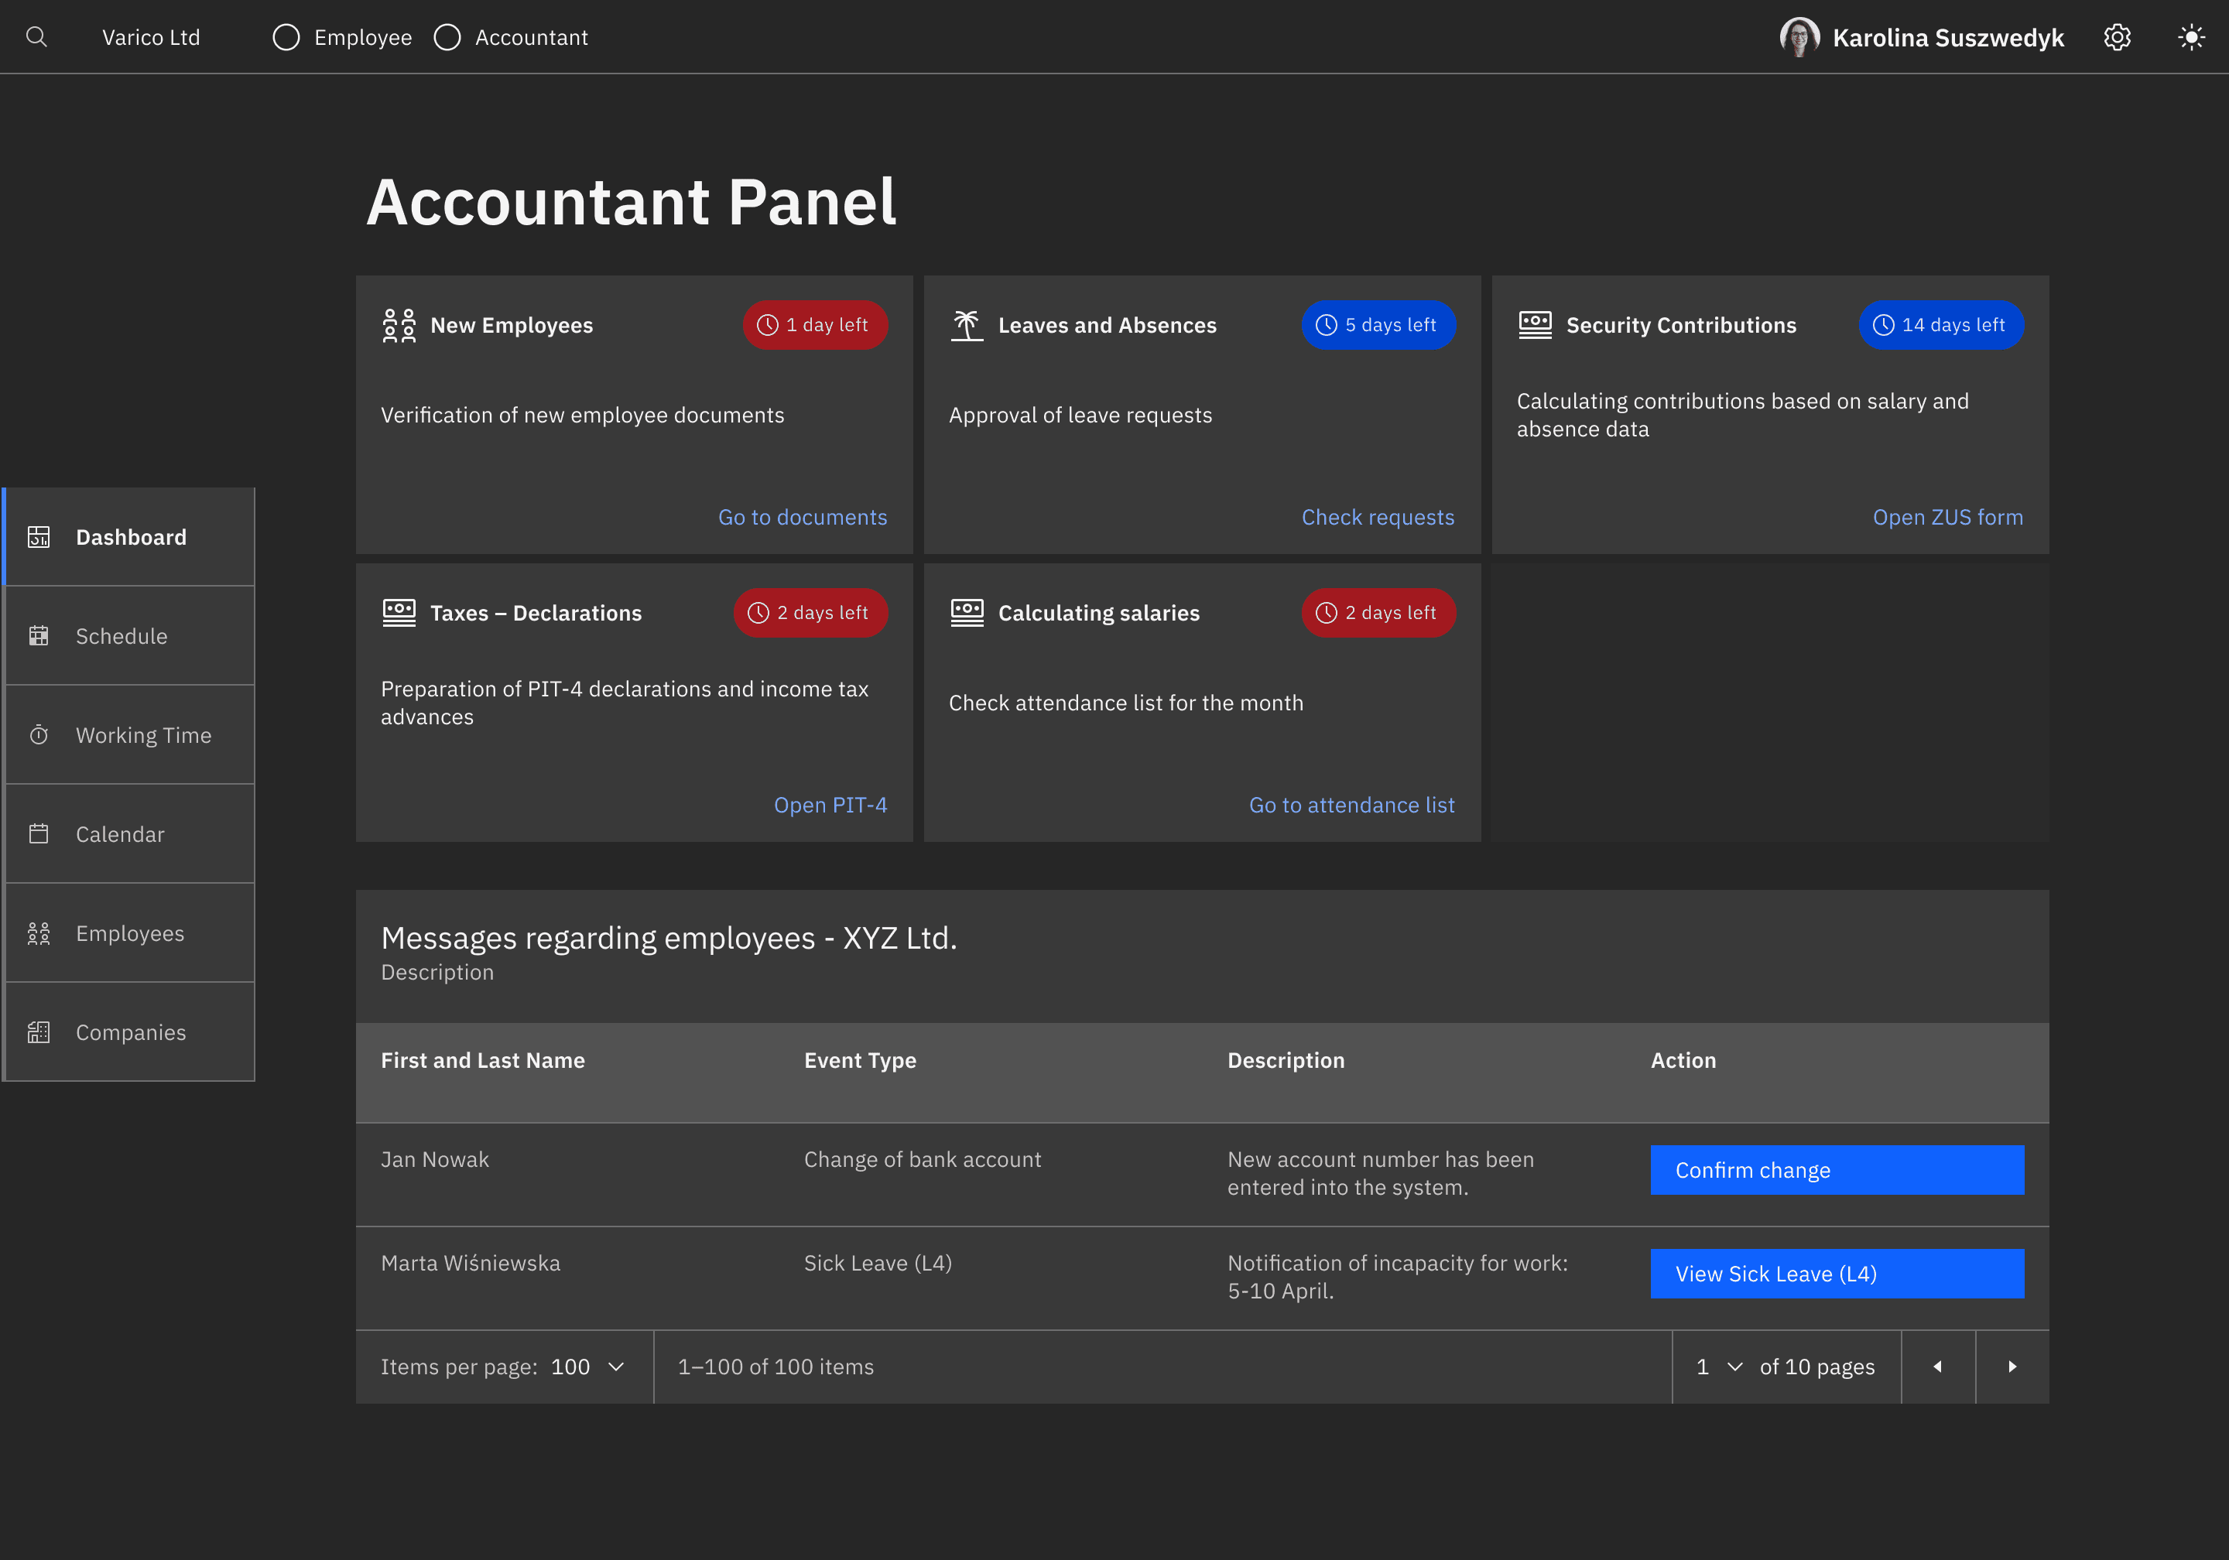Click the Working Time stopwatch icon
This screenshot has height=1560, width=2229.
click(39, 735)
